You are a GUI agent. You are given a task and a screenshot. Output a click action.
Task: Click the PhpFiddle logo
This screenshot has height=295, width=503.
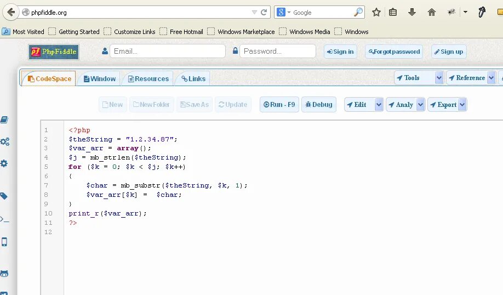click(x=54, y=52)
